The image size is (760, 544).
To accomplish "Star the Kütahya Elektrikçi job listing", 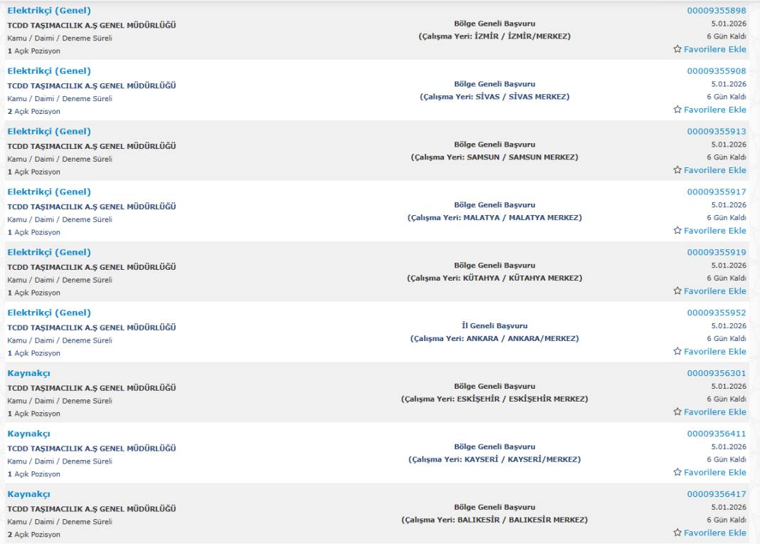I will [677, 291].
